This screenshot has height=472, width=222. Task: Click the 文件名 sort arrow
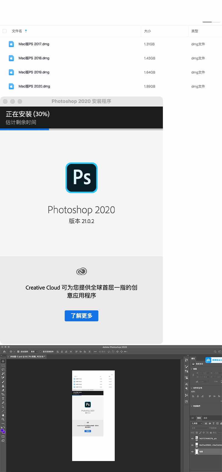coord(26,31)
